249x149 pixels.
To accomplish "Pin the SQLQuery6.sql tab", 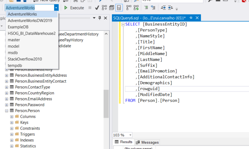I will point(191,18).
